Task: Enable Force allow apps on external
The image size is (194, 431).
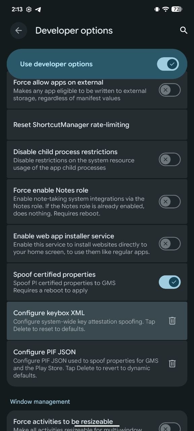Action: [170, 90]
